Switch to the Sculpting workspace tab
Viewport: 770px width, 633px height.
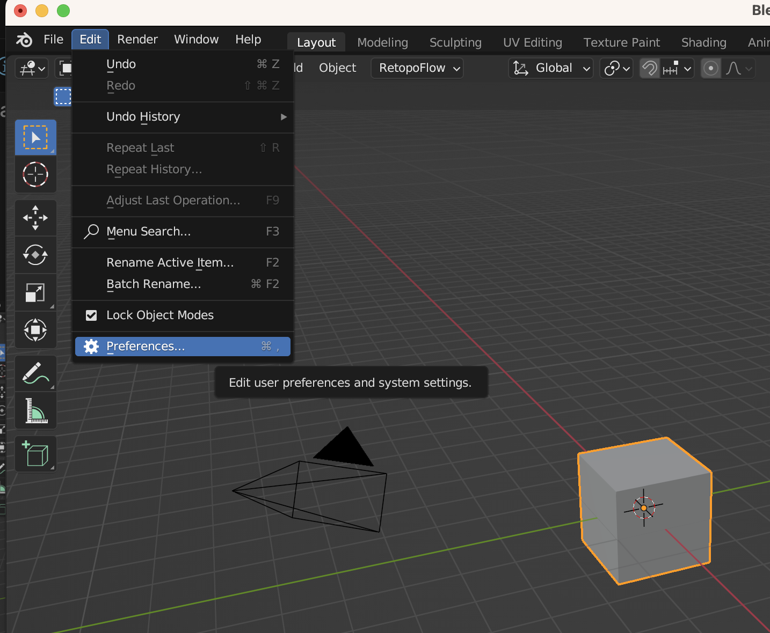click(x=455, y=42)
